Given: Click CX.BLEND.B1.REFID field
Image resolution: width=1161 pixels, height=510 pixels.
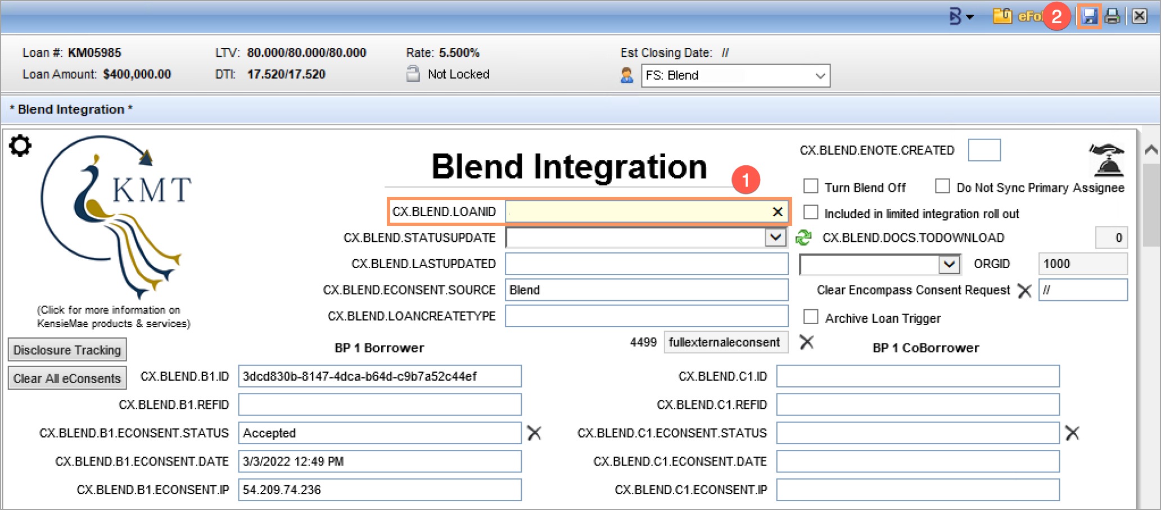Looking at the screenshot, I should [380, 405].
